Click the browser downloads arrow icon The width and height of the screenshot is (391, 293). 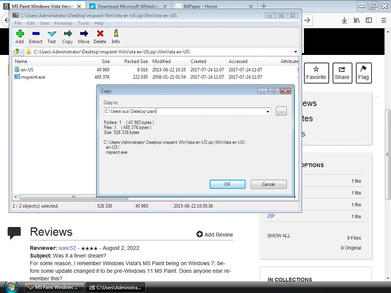[344, 20]
